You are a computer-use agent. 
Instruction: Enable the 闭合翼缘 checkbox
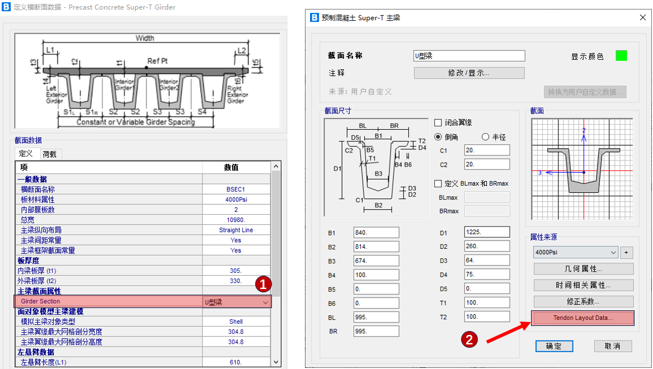tap(438, 122)
